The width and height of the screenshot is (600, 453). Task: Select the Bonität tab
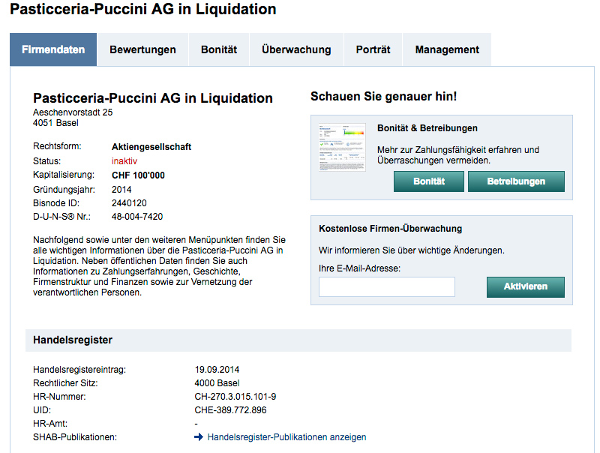219,49
